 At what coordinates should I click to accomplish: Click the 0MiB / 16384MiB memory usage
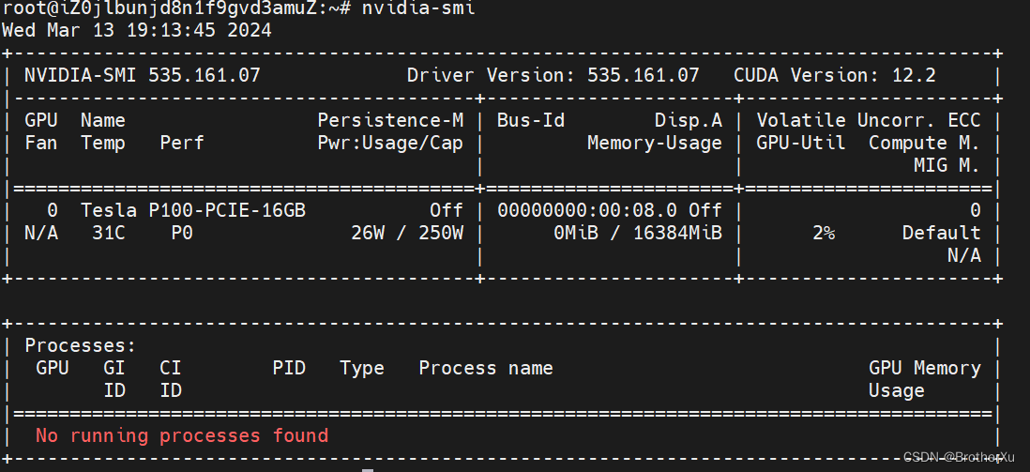(638, 233)
